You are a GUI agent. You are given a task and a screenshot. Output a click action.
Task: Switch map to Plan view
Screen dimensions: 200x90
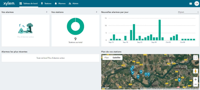[x=106, y=57]
